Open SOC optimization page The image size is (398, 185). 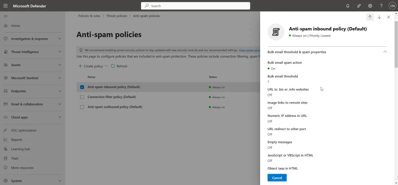coord(24,130)
